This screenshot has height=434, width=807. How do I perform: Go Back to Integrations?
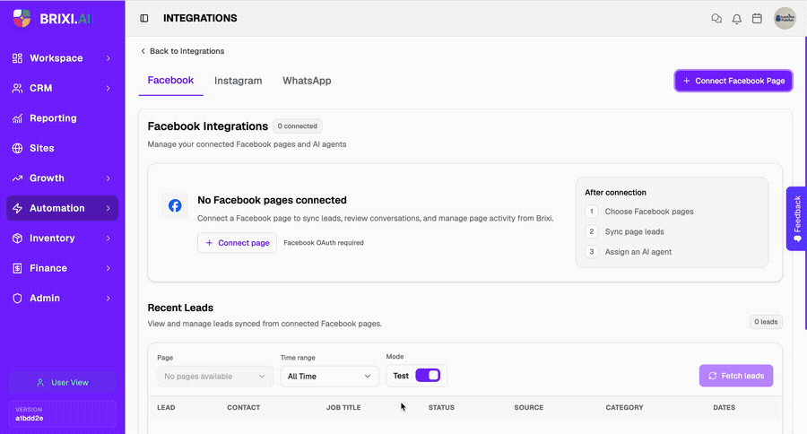183,51
